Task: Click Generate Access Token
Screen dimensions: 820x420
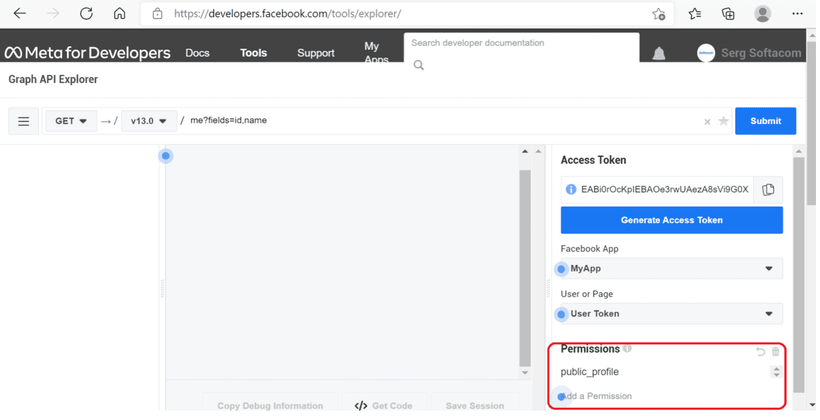Action: tap(672, 220)
